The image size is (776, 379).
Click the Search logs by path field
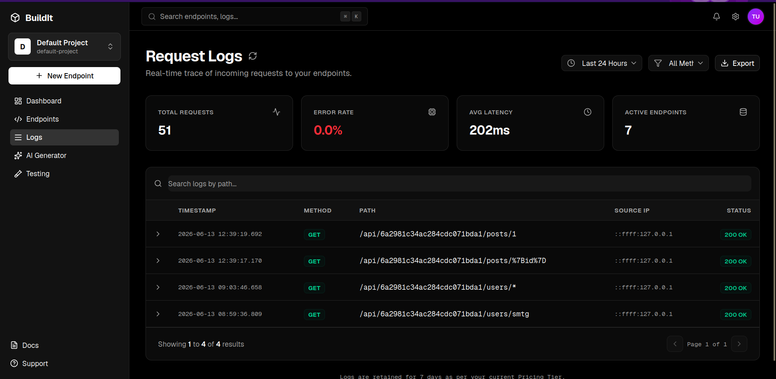coord(460,183)
